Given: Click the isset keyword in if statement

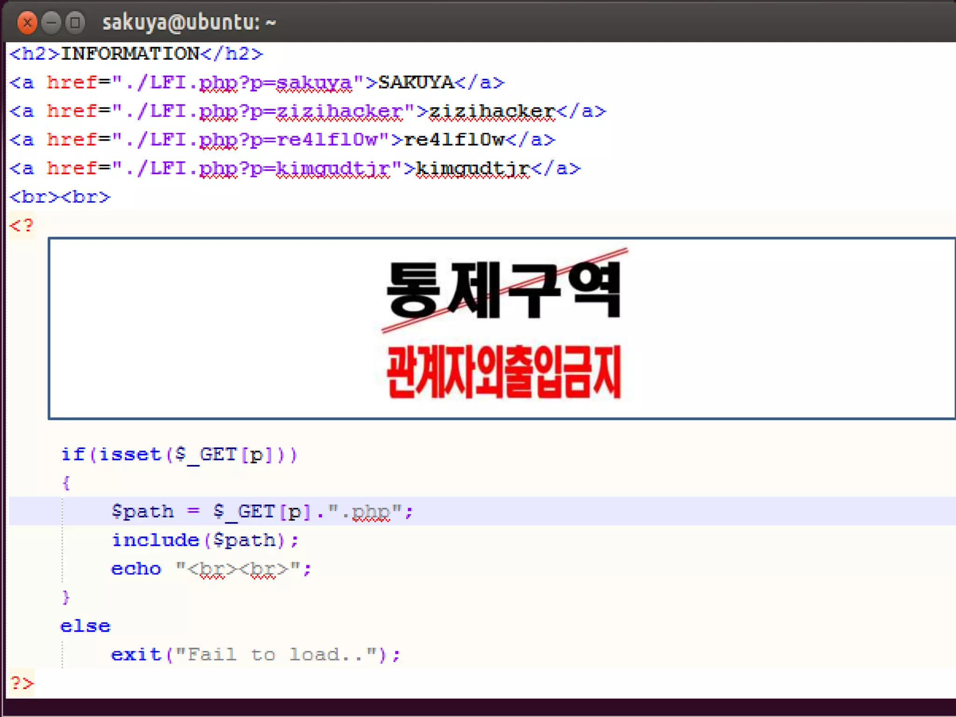Looking at the screenshot, I should coord(130,454).
